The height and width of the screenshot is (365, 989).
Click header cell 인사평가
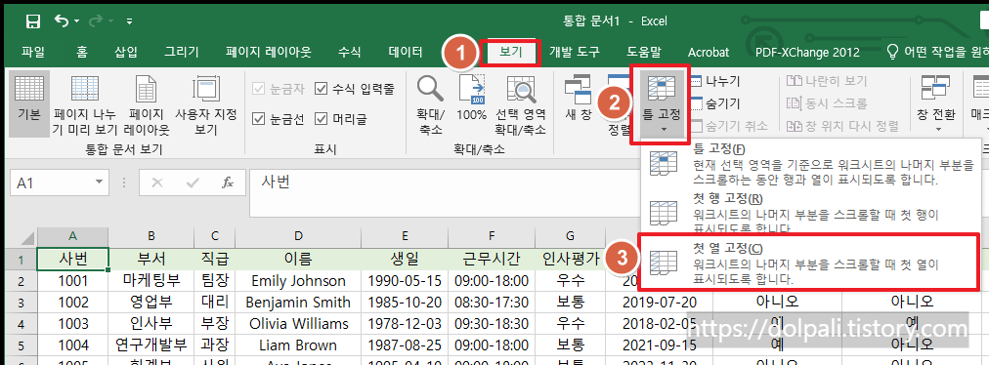coord(570,259)
